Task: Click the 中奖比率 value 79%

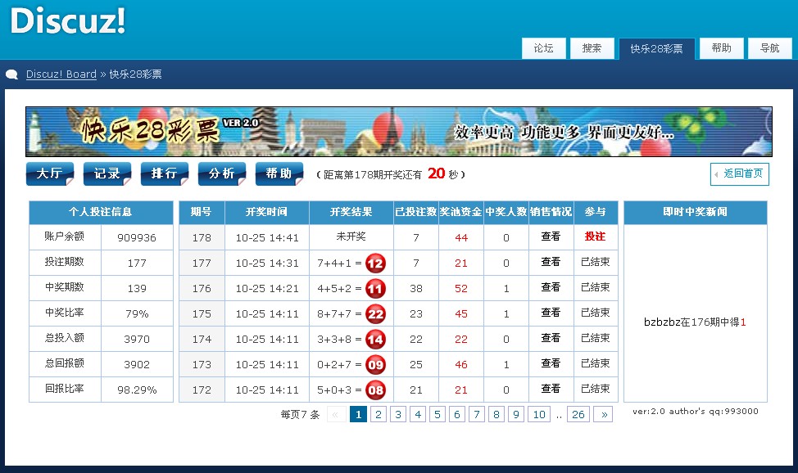Action: click(x=137, y=313)
